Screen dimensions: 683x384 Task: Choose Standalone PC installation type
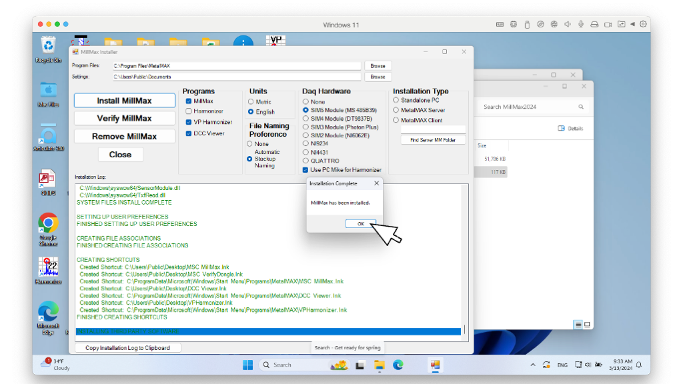(396, 100)
